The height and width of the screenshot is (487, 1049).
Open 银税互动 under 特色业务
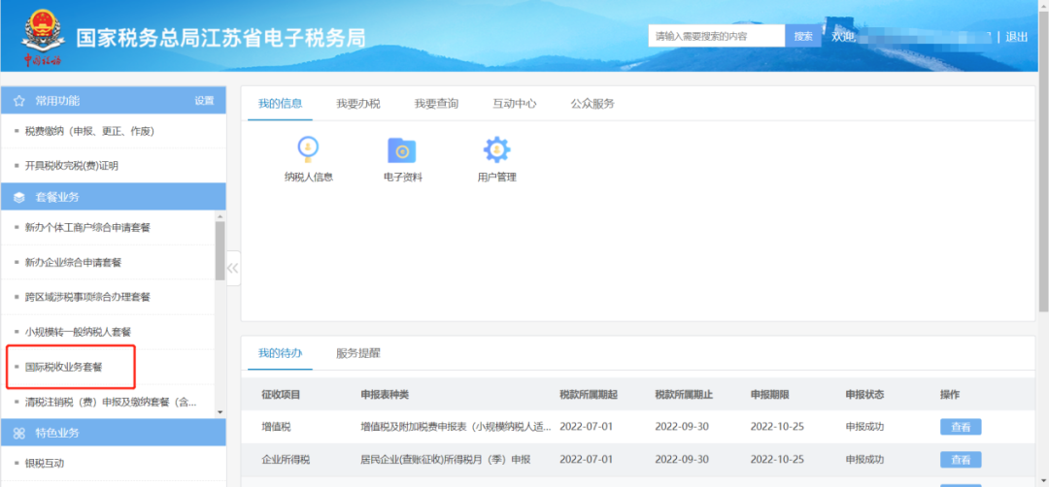45,463
